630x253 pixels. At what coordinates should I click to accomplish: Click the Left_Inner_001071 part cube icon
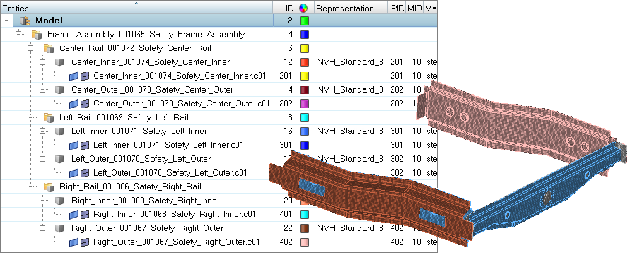[x=59, y=132]
